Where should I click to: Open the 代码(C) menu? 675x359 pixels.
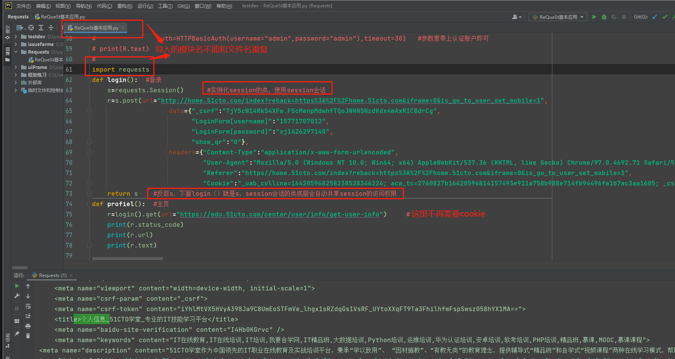(104, 6)
